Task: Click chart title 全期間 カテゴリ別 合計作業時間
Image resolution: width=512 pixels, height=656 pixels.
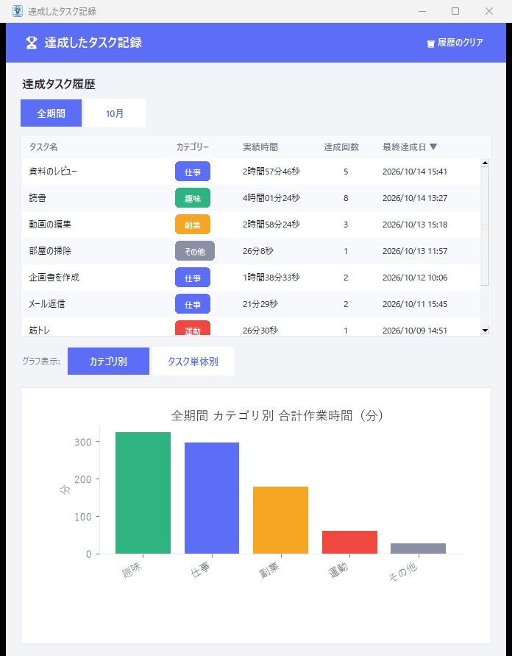Action: (x=277, y=415)
